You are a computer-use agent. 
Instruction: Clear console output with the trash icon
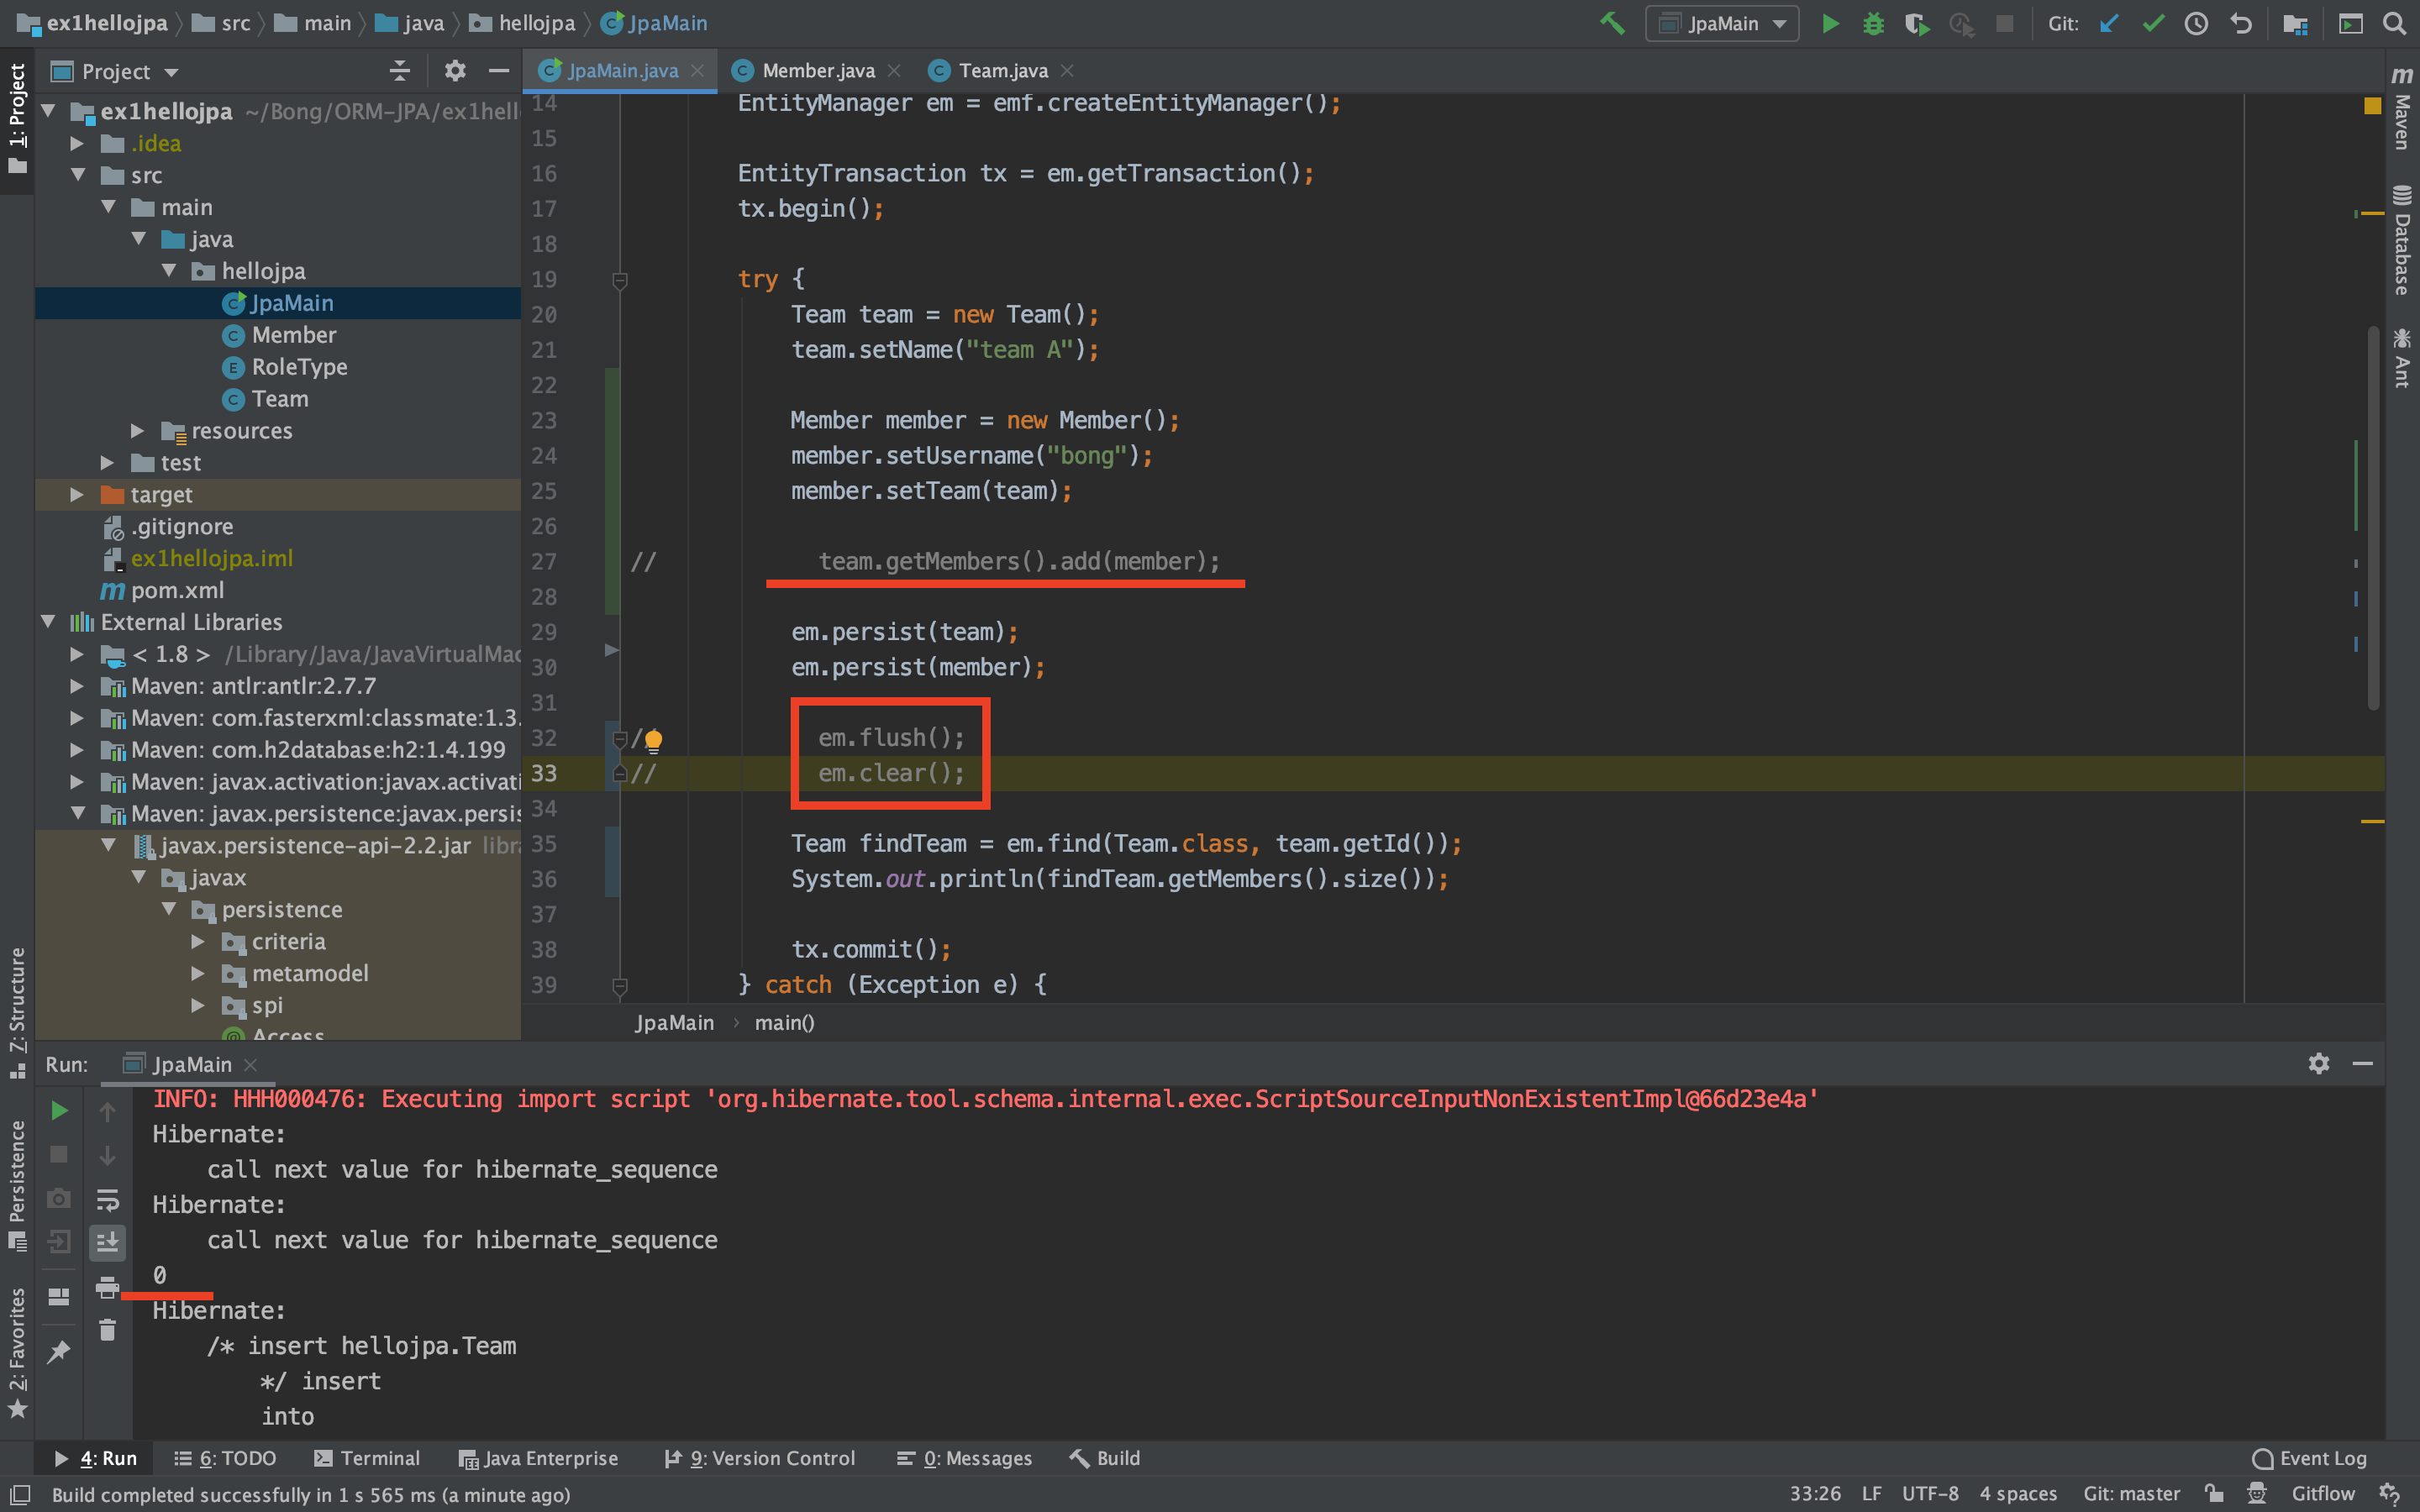[x=107, y=1331]
